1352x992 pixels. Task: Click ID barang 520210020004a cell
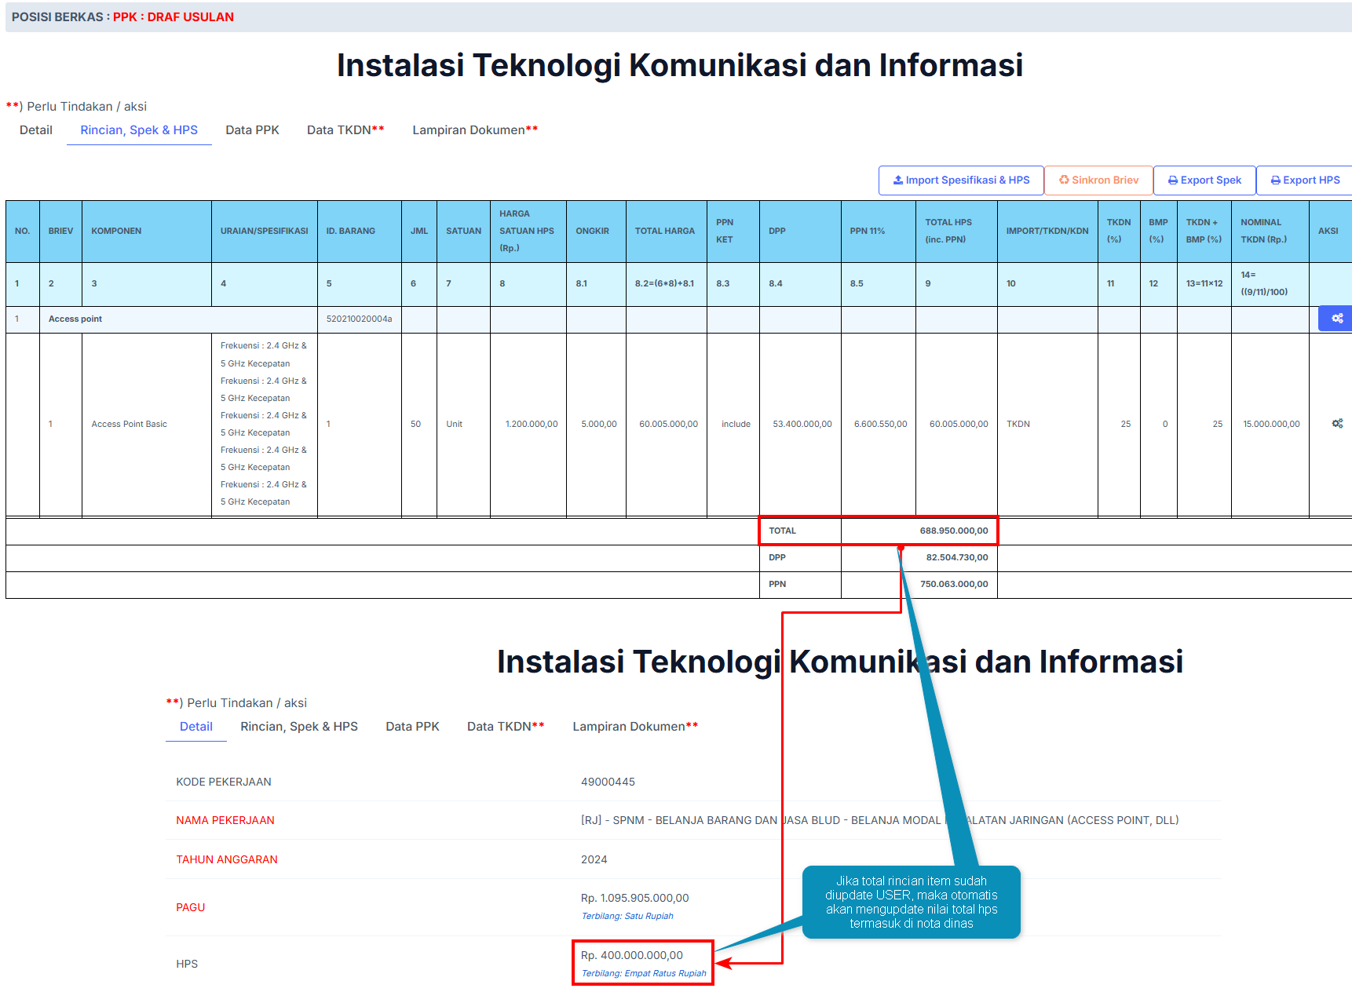coord(359,319)
